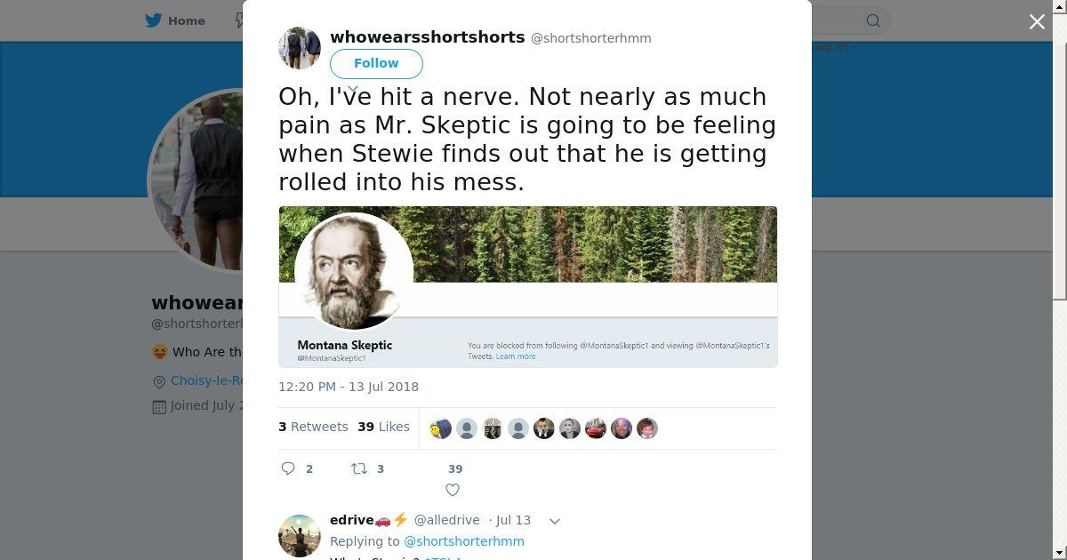
Task: Click the location pin icon beside Choisy-le-Roi
Action: pyautogui.click(x=159, y=381)
